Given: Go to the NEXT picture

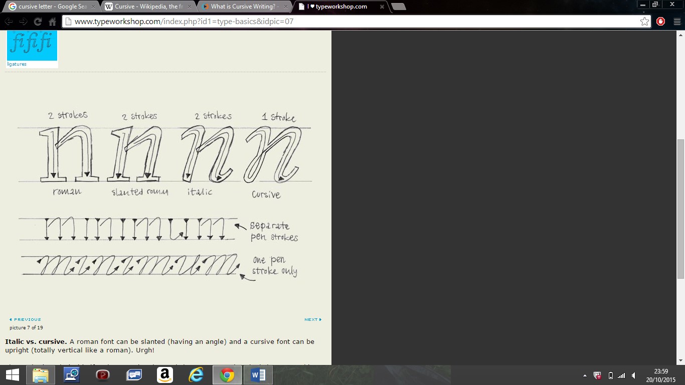Looking at the screenshot, I should (x=313, y=319).
